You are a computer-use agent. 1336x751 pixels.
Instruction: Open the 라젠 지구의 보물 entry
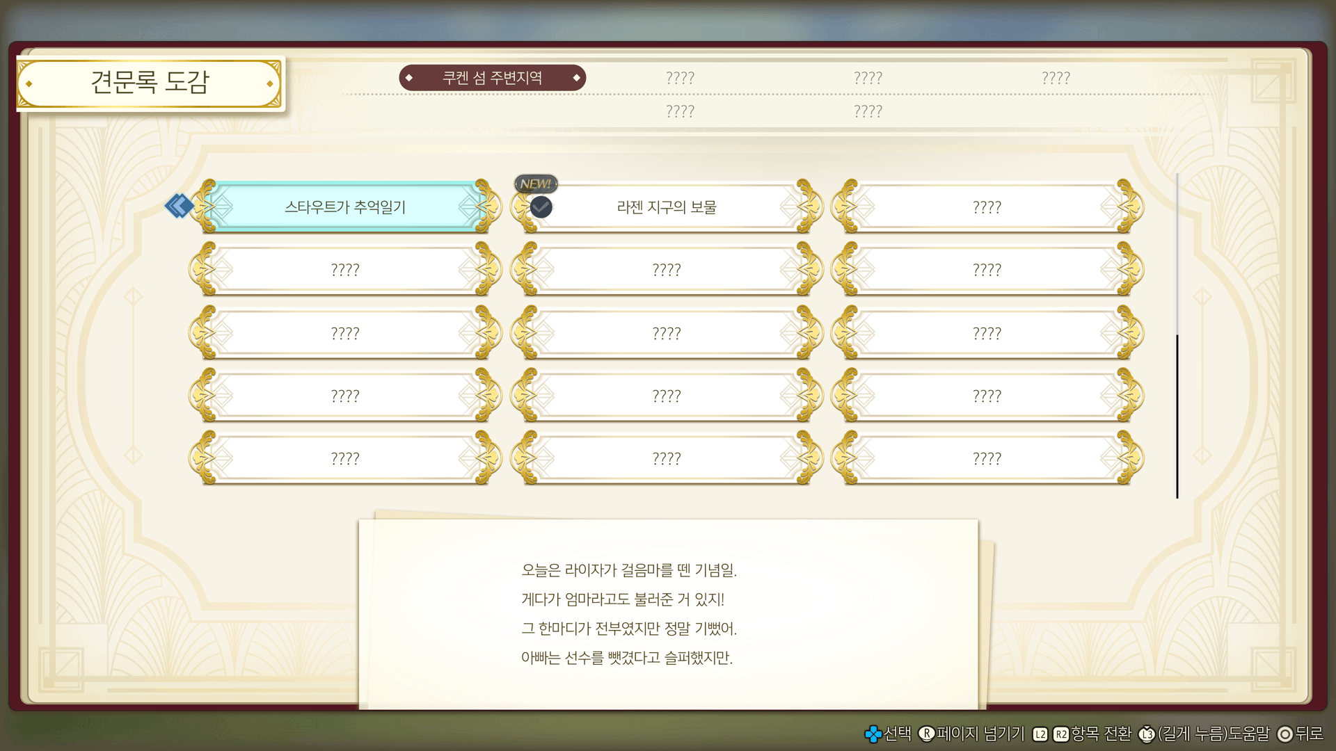point(667,207)
